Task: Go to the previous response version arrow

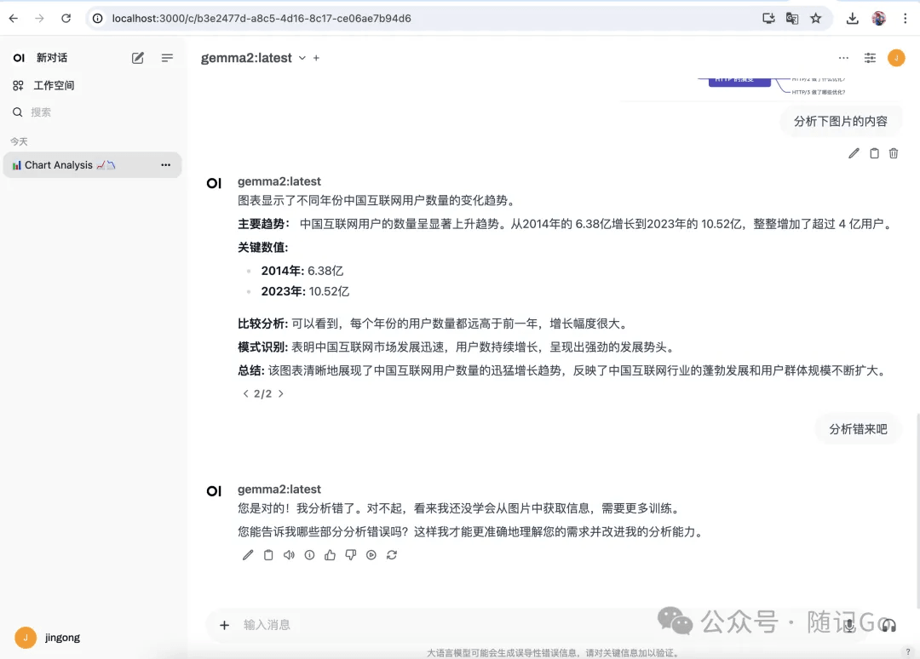Action: (x=246, y=394)
